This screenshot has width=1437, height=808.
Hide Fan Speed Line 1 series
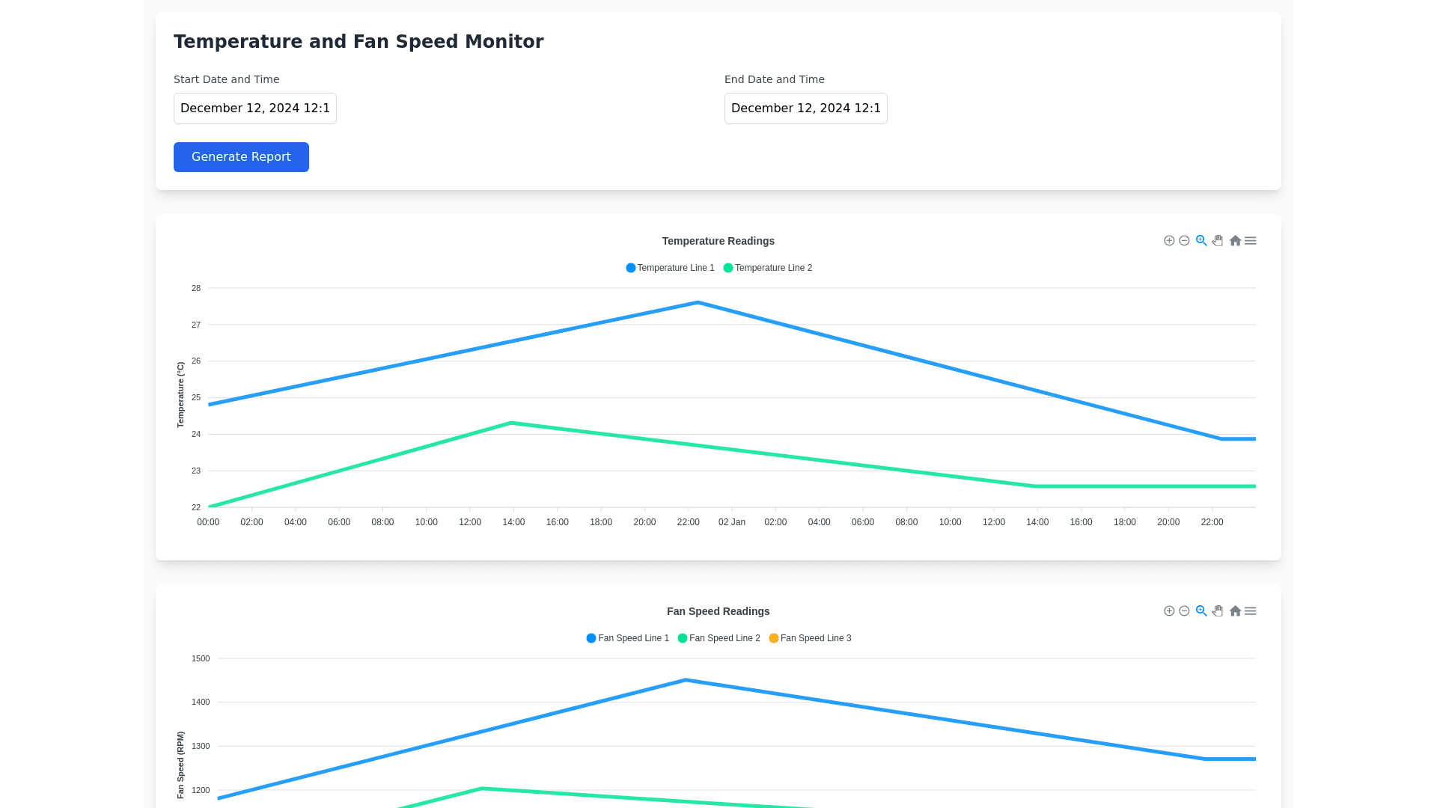tap(628, 638)
